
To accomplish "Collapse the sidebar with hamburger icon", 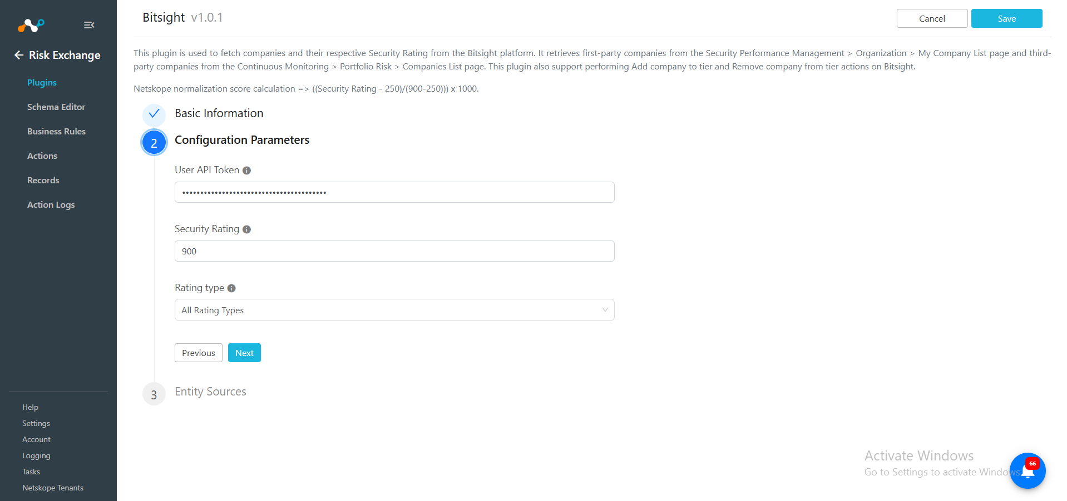I will tap(89, 25).
